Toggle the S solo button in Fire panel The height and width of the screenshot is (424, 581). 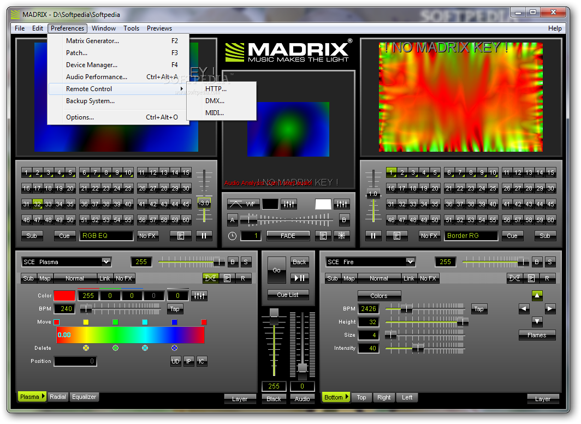(550, 262)
